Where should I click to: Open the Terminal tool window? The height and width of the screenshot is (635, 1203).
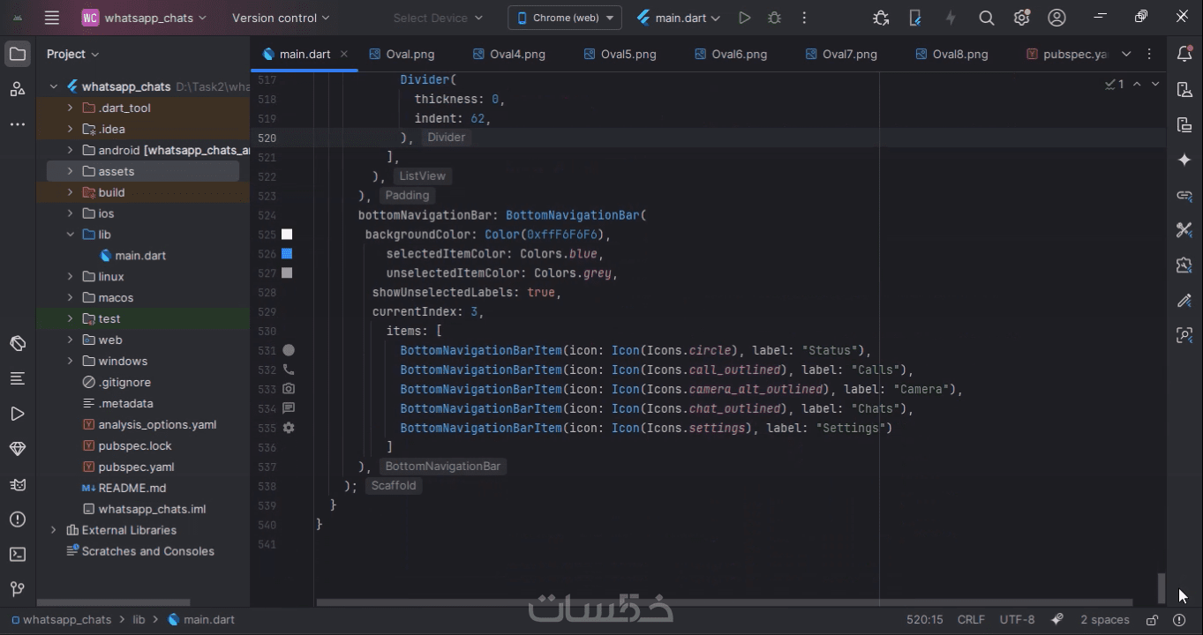pyautogui.click(x=18, y=555)
